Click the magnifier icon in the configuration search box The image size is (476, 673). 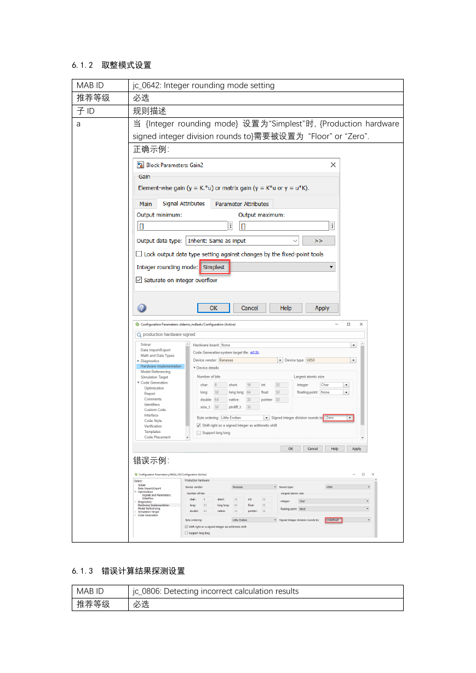(139, 334)
